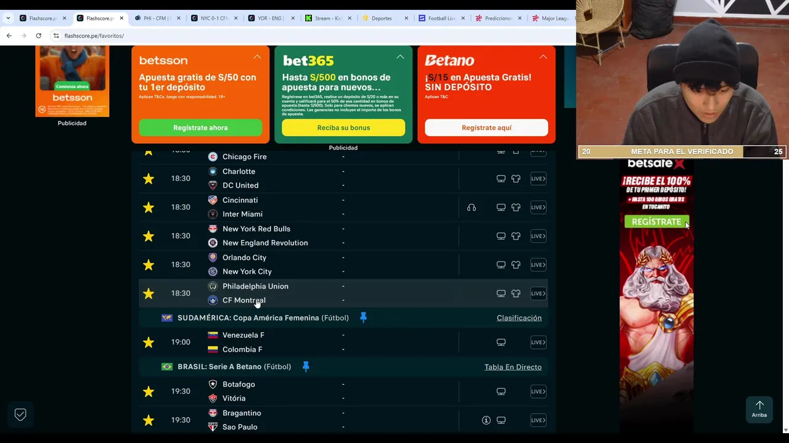Image resolution: width=789 pixels, height=443 pixels.
Task: Click the headphones audio icon on Cincinnati row
Action: click(472, 207)
